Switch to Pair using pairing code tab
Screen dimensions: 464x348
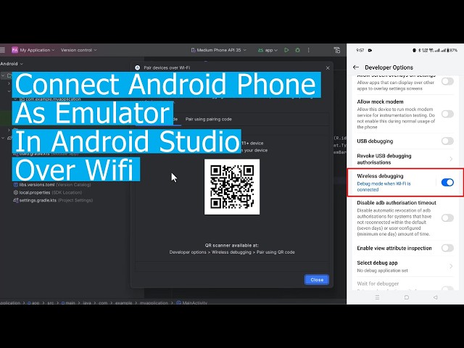[208, 119]
